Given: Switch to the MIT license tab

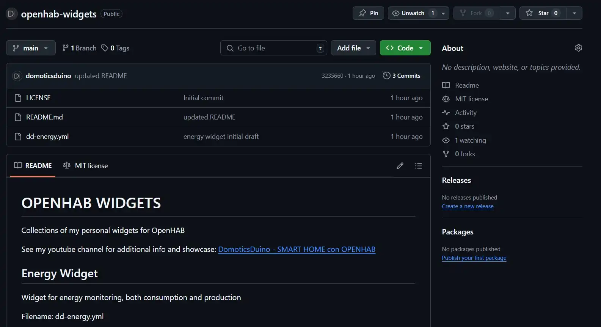Looking at the screenshot, I should 85,166.
